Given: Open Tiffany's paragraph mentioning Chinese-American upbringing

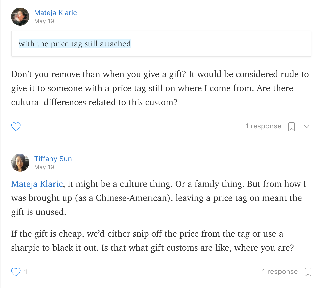Looking at the screenshot, I should click(158, 198).
